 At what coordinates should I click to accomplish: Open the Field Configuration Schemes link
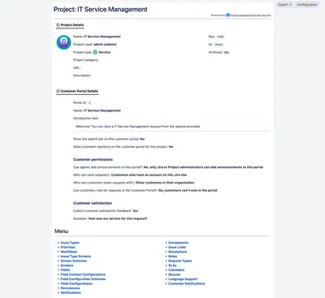tap(83, 279)
